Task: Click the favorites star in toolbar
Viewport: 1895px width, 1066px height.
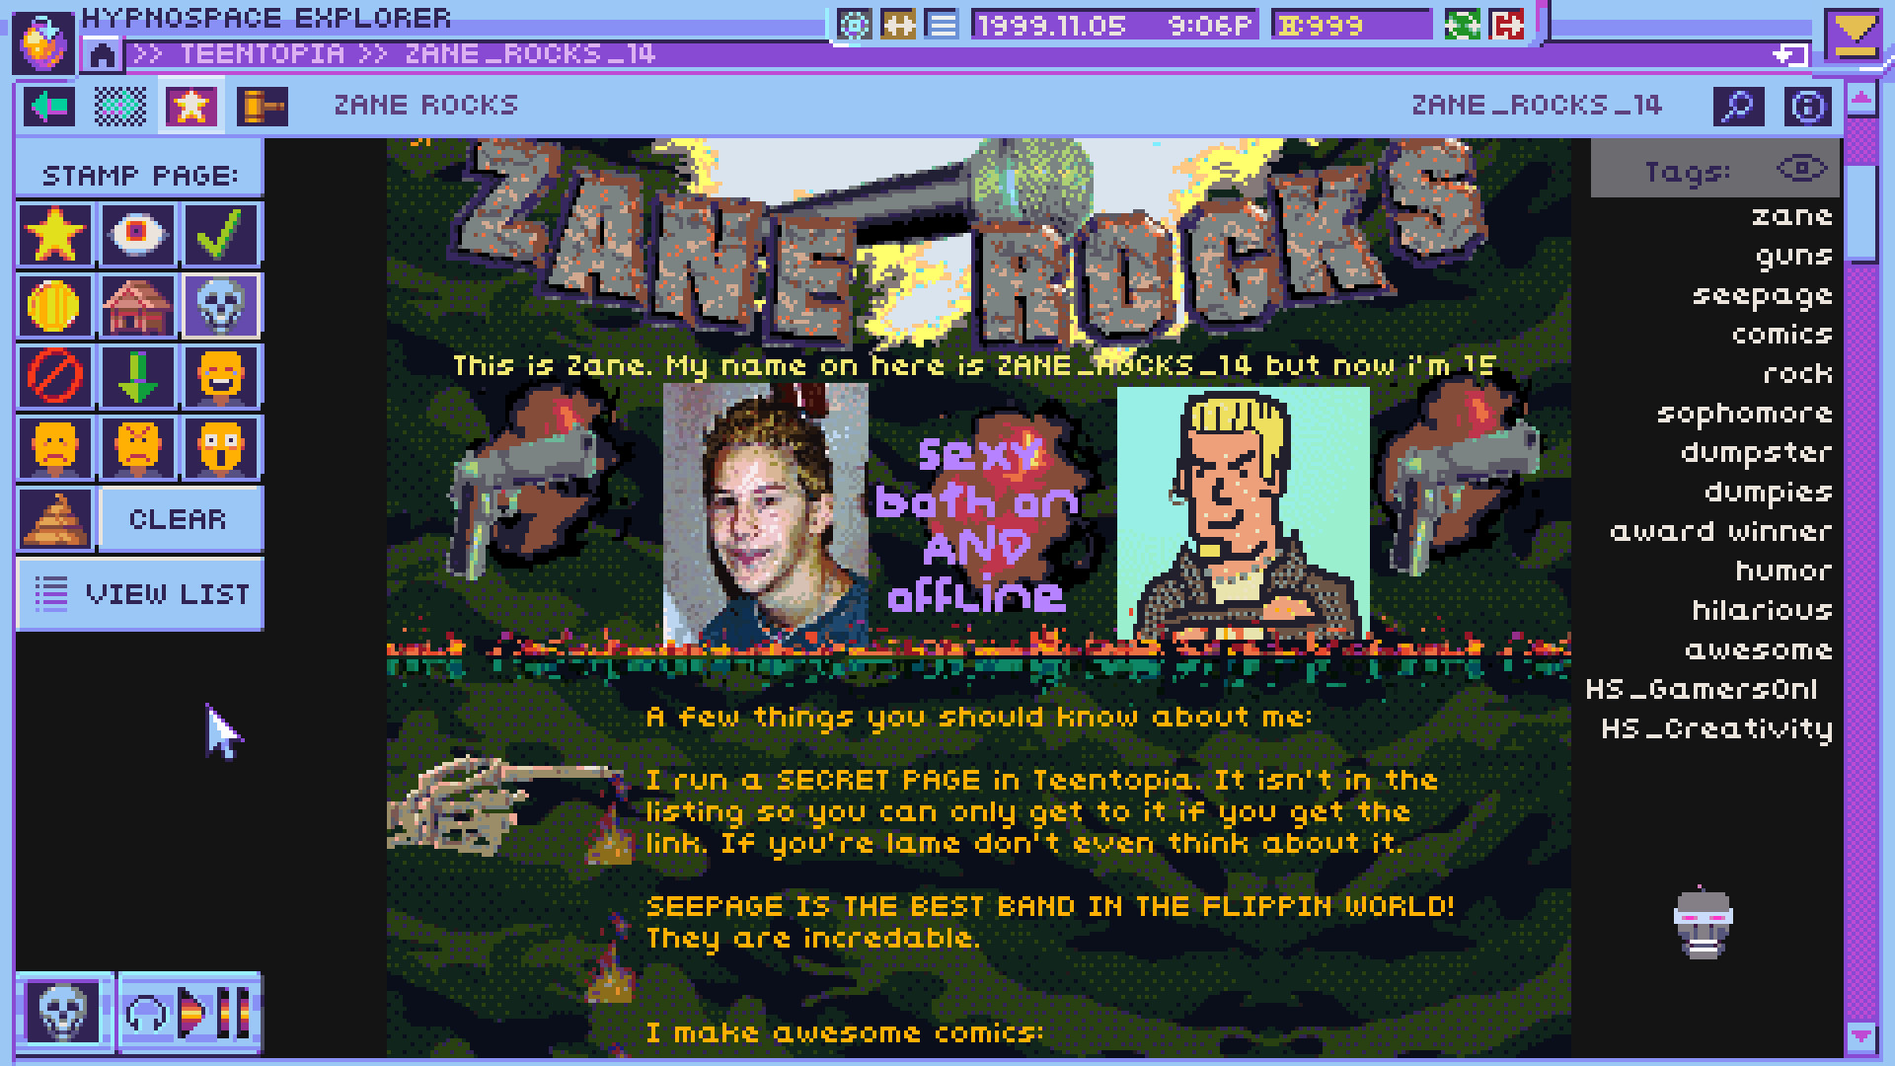Action: point(190,104)
